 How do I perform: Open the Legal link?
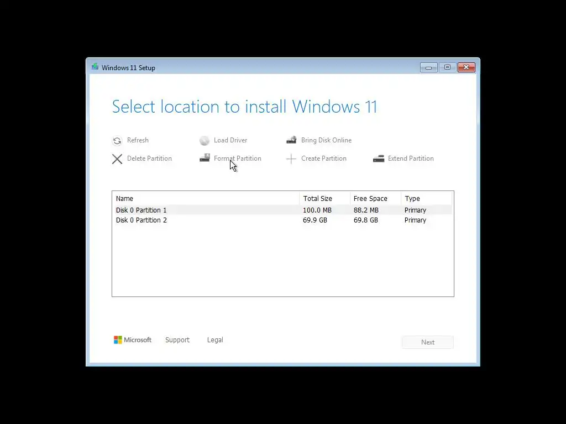(215, 340)
